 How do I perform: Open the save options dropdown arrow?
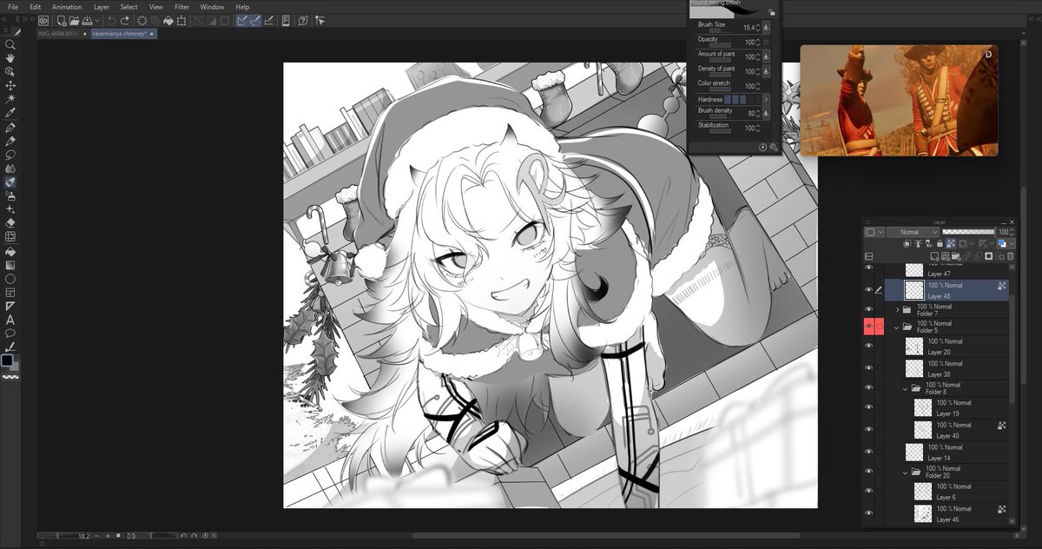click(96, 20)
